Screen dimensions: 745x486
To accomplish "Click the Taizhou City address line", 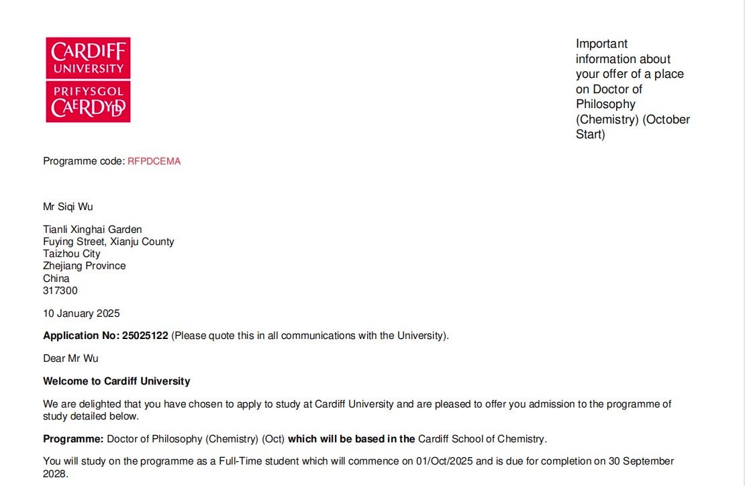I will (72, 254).
